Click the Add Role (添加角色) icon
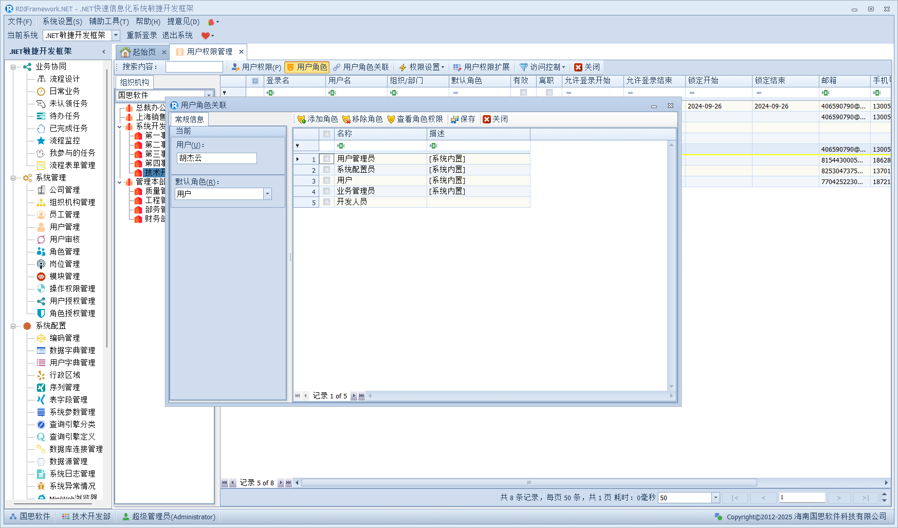The height and width of the screenshot is (528, 898). tap(302, 119)
